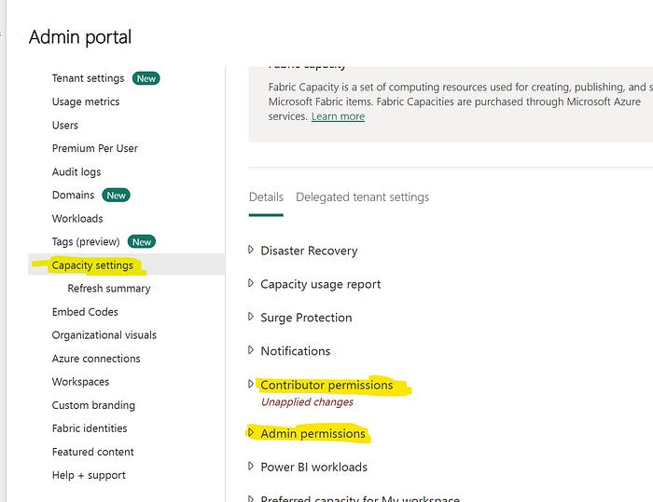
Task: Click the Admin portal title
Action: click(x=80, y=37)
